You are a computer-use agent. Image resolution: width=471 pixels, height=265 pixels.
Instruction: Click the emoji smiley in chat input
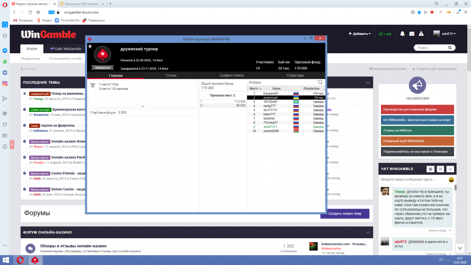451,180
